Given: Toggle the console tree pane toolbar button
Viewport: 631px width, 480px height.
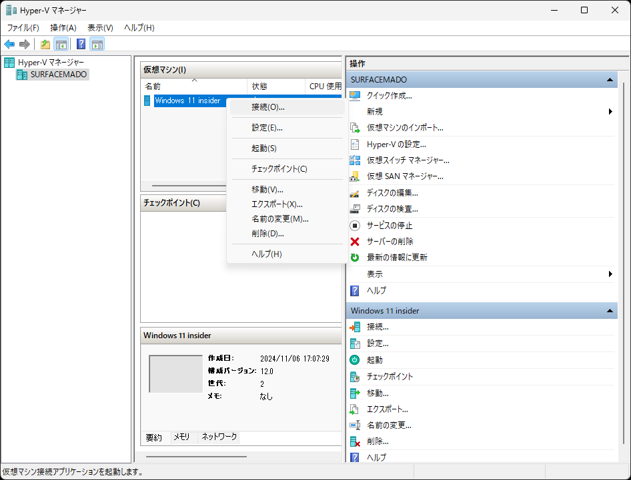Looking at the screenshot, I should tap(61, 44).
